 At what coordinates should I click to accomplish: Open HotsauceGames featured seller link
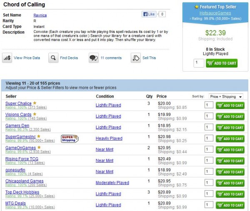click(215, 13)
